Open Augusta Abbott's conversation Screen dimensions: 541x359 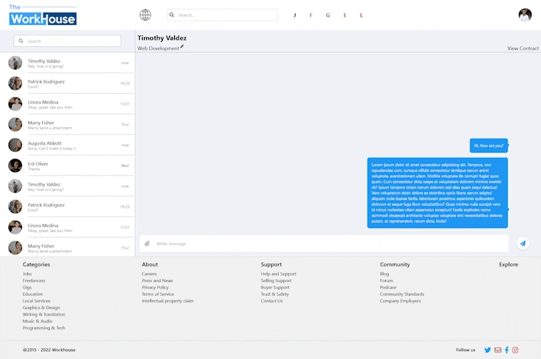[68, 145]
